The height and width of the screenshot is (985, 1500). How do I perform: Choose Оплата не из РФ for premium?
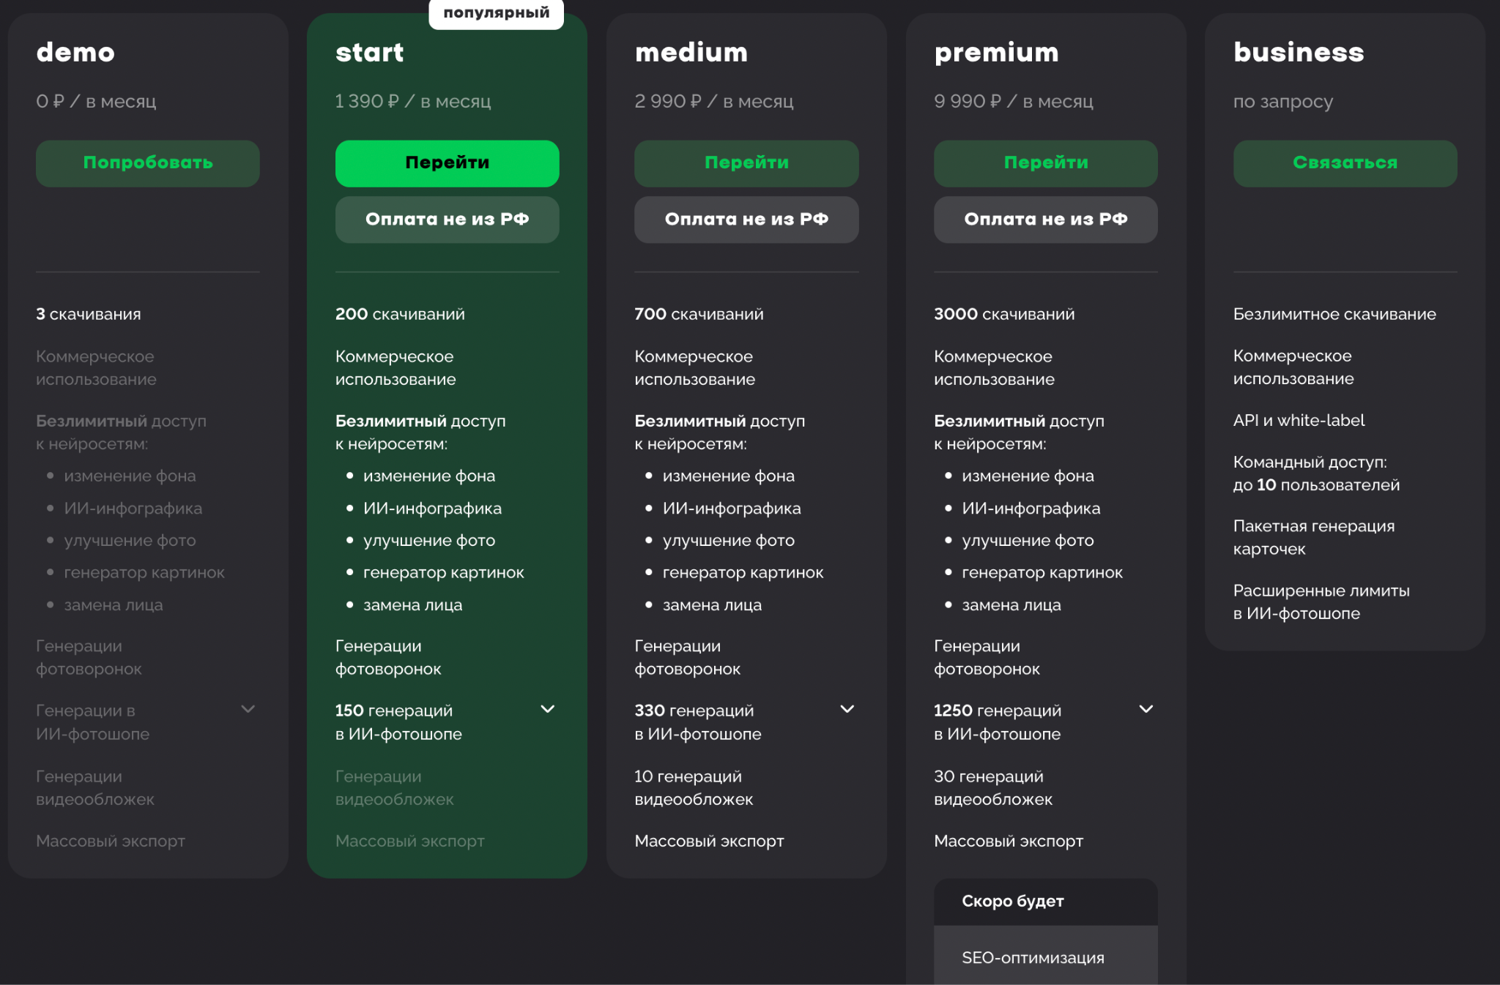[x=1045, y=220]
